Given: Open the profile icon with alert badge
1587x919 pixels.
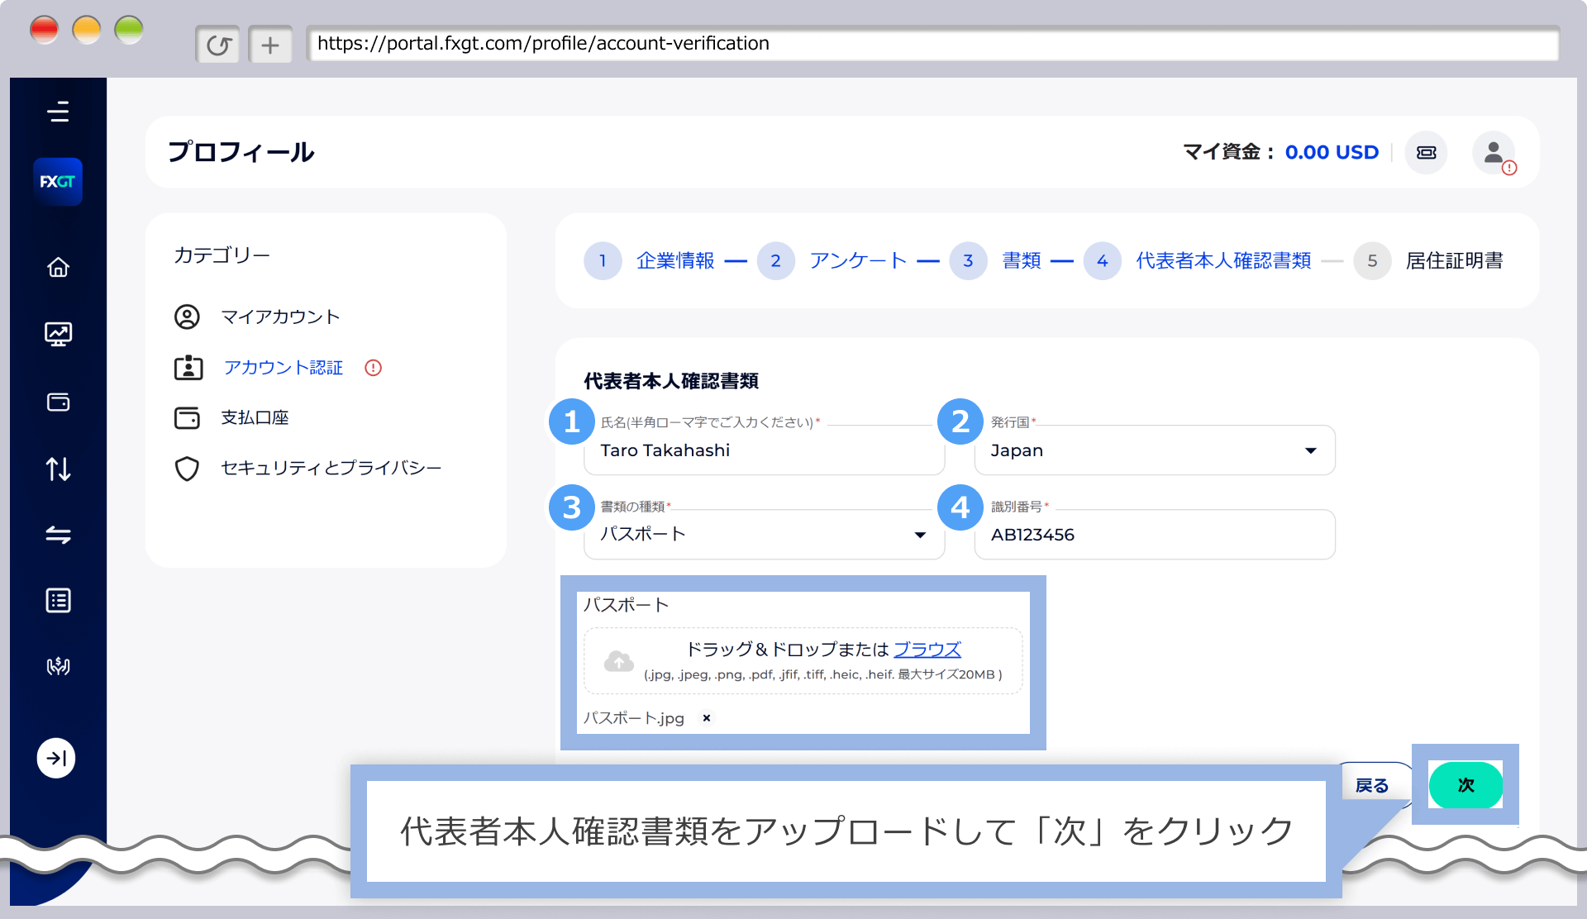Looking at the screenshot, I should [1493, 152].
